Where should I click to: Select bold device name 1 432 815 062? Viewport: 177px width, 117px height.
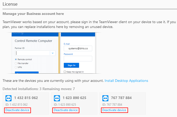tap(26, 98)
